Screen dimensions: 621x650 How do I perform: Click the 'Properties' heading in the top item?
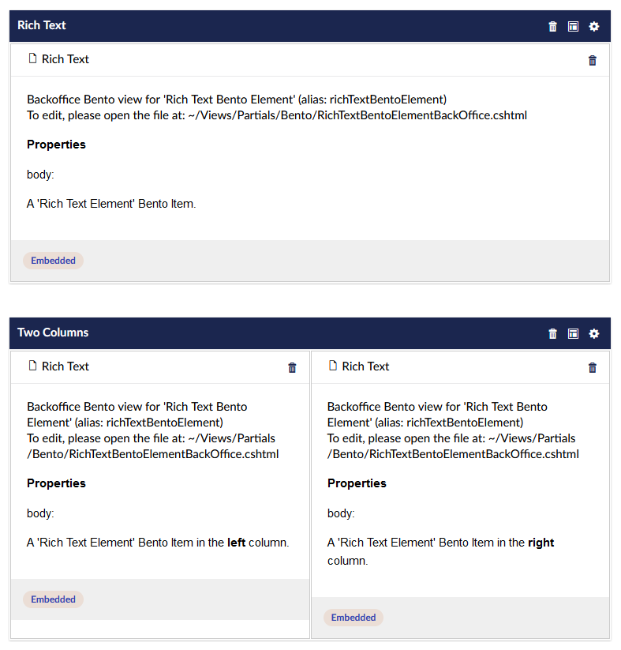(56, 145)
